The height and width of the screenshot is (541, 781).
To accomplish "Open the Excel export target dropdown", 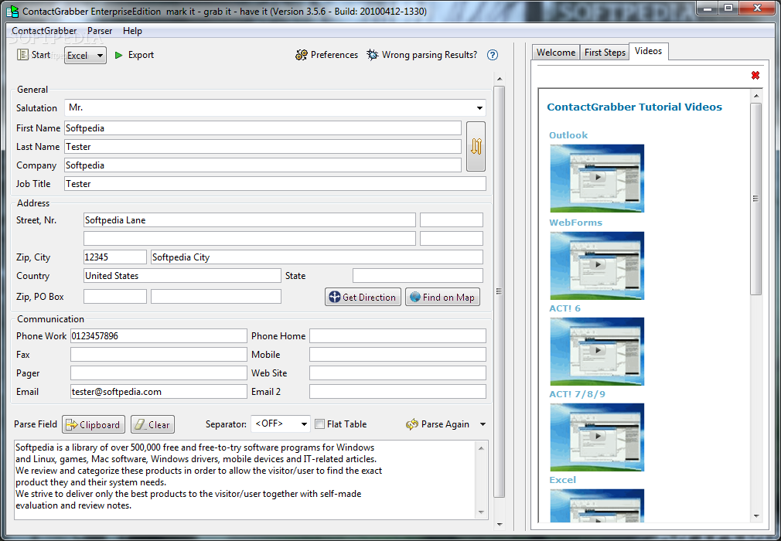I will pos(85,55).
